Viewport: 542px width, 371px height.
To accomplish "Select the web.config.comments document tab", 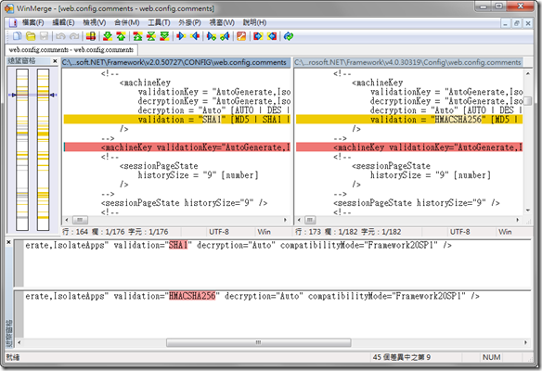I will point(71,50).
